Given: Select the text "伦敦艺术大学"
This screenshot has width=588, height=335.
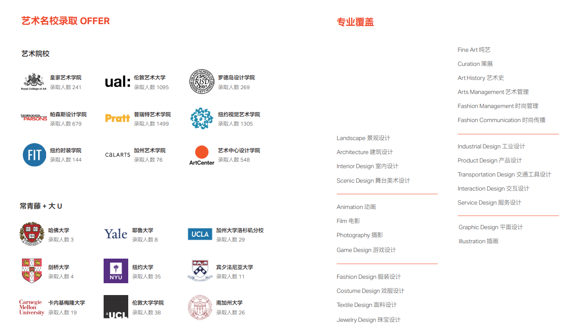Looking at the screenshot, I should (150, 78).
